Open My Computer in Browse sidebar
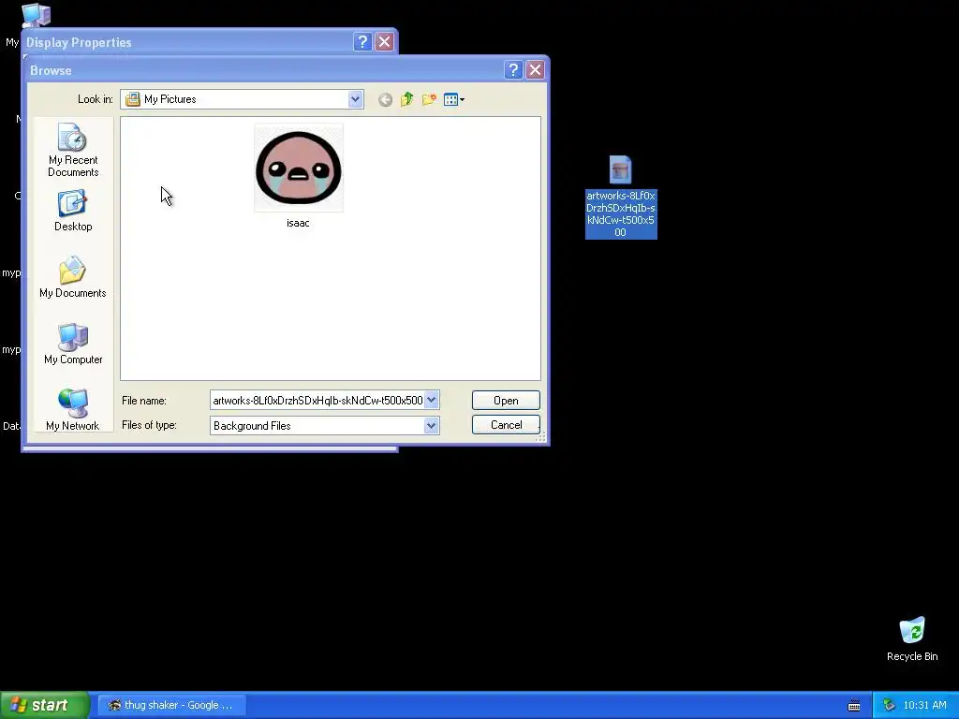This screenshot has width=959, height=719. (x=73, y=345)
